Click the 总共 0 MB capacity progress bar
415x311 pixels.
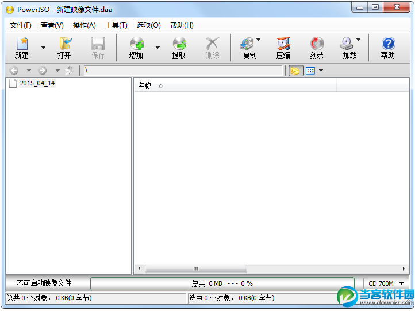[222, 283]
